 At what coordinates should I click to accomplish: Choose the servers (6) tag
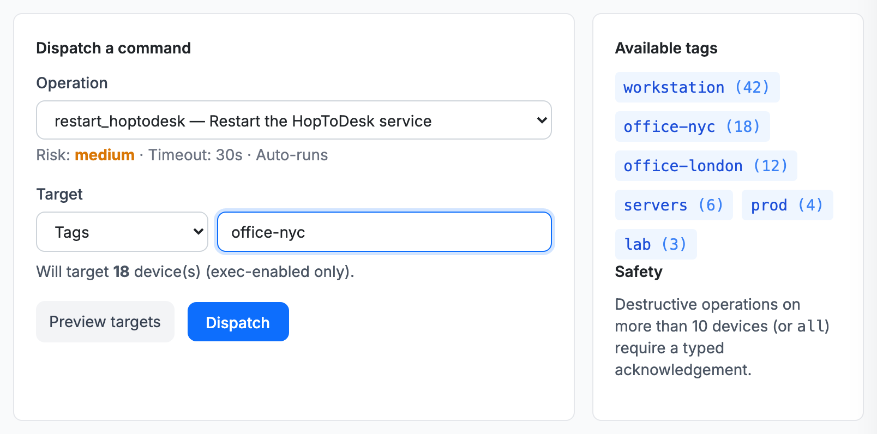(674, 205)
